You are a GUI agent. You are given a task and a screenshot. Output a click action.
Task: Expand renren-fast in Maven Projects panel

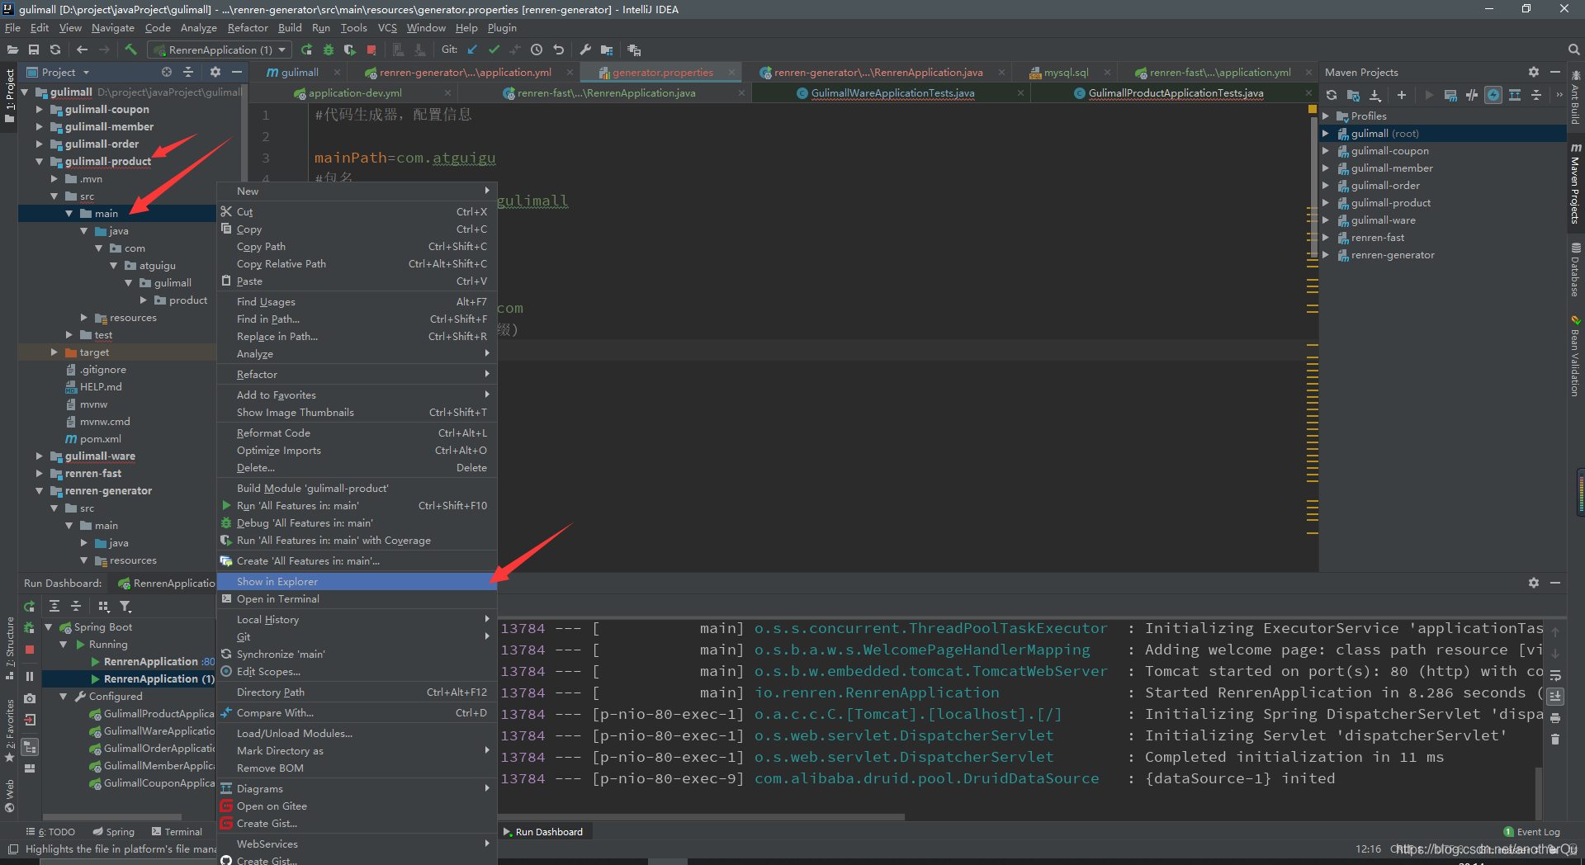pos(1326,238)
